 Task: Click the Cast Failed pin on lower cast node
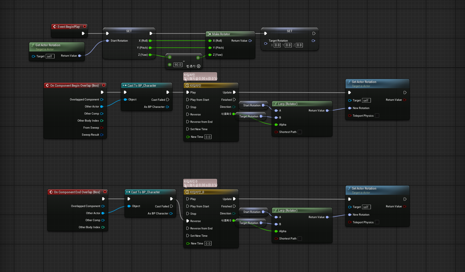171,206
